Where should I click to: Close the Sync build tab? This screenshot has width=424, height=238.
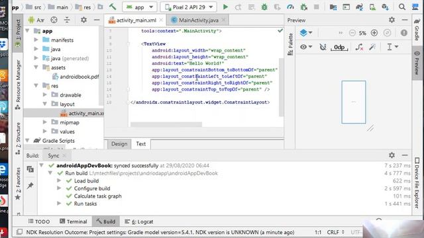64,156
